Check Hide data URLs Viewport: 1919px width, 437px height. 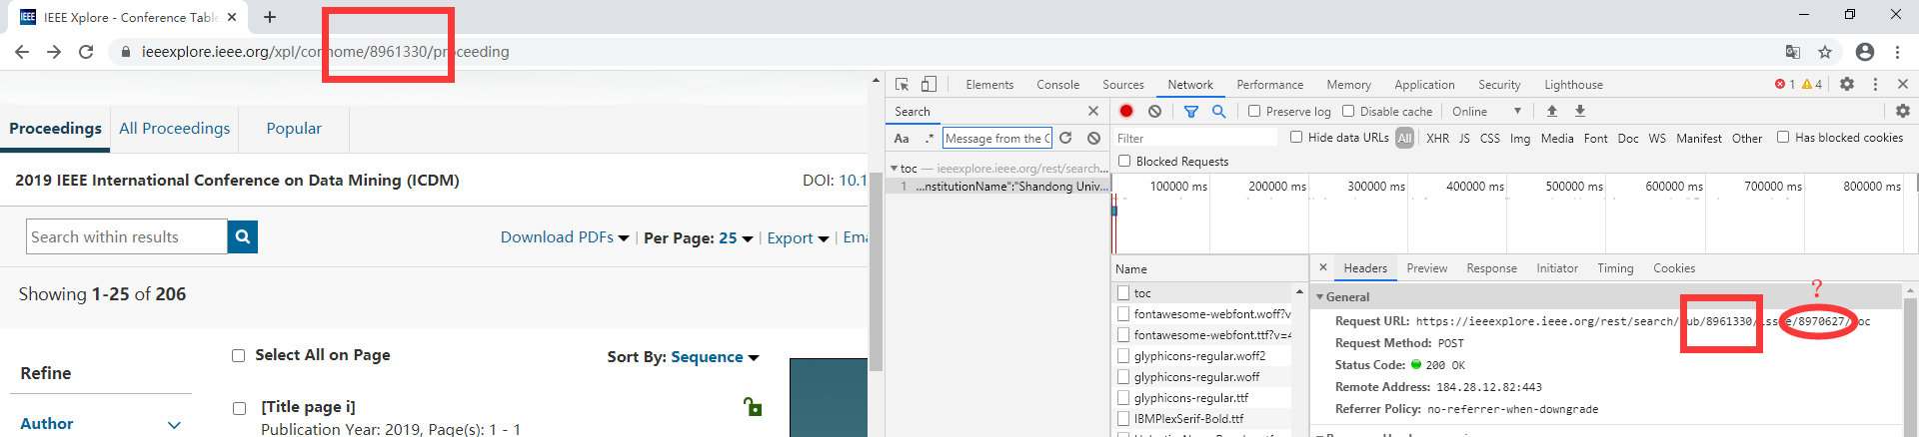1296,137
